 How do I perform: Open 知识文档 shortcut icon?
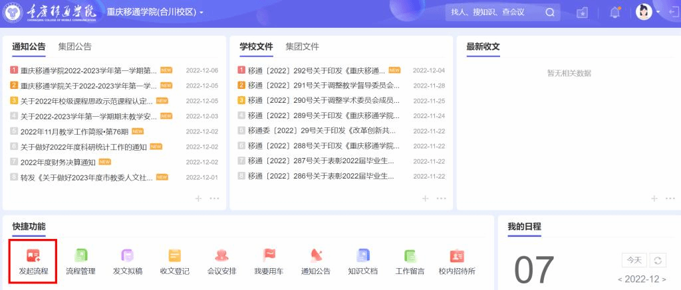[362, 256]
